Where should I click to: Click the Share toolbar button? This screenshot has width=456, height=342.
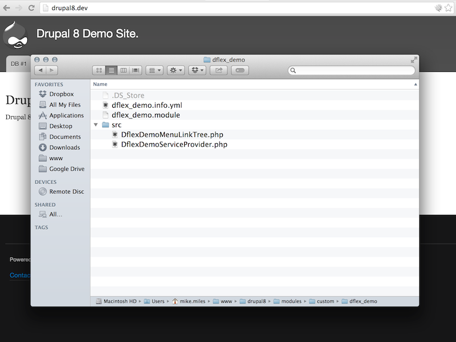tap(219, 70)
